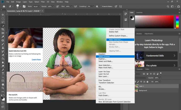Switch to the Channels tab

coord(140,69)
